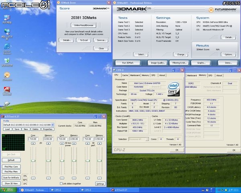Select CPU tab in CPU-Z
Viewport: 241px width, 193px height.
pyautogui.click(x=116, y=75)
